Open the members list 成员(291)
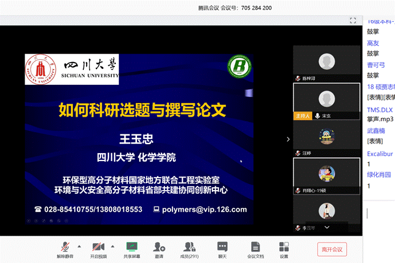Screen dimensions: 395x263 point(190,247)
